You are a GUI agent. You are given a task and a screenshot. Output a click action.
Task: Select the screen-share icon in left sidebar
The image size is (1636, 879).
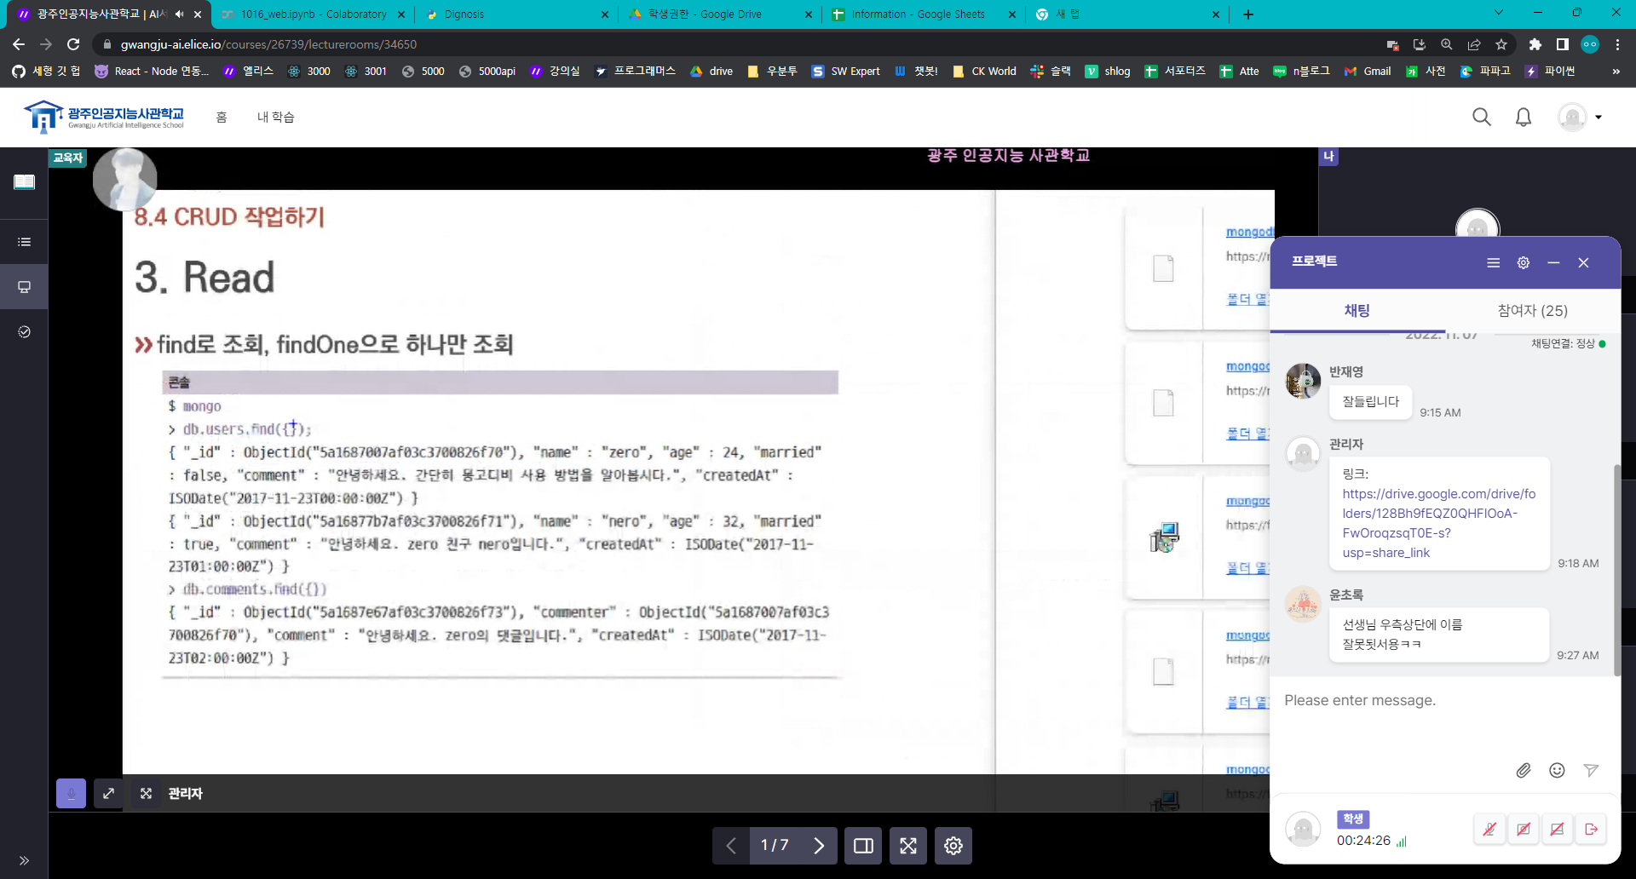tap(24, 287)
